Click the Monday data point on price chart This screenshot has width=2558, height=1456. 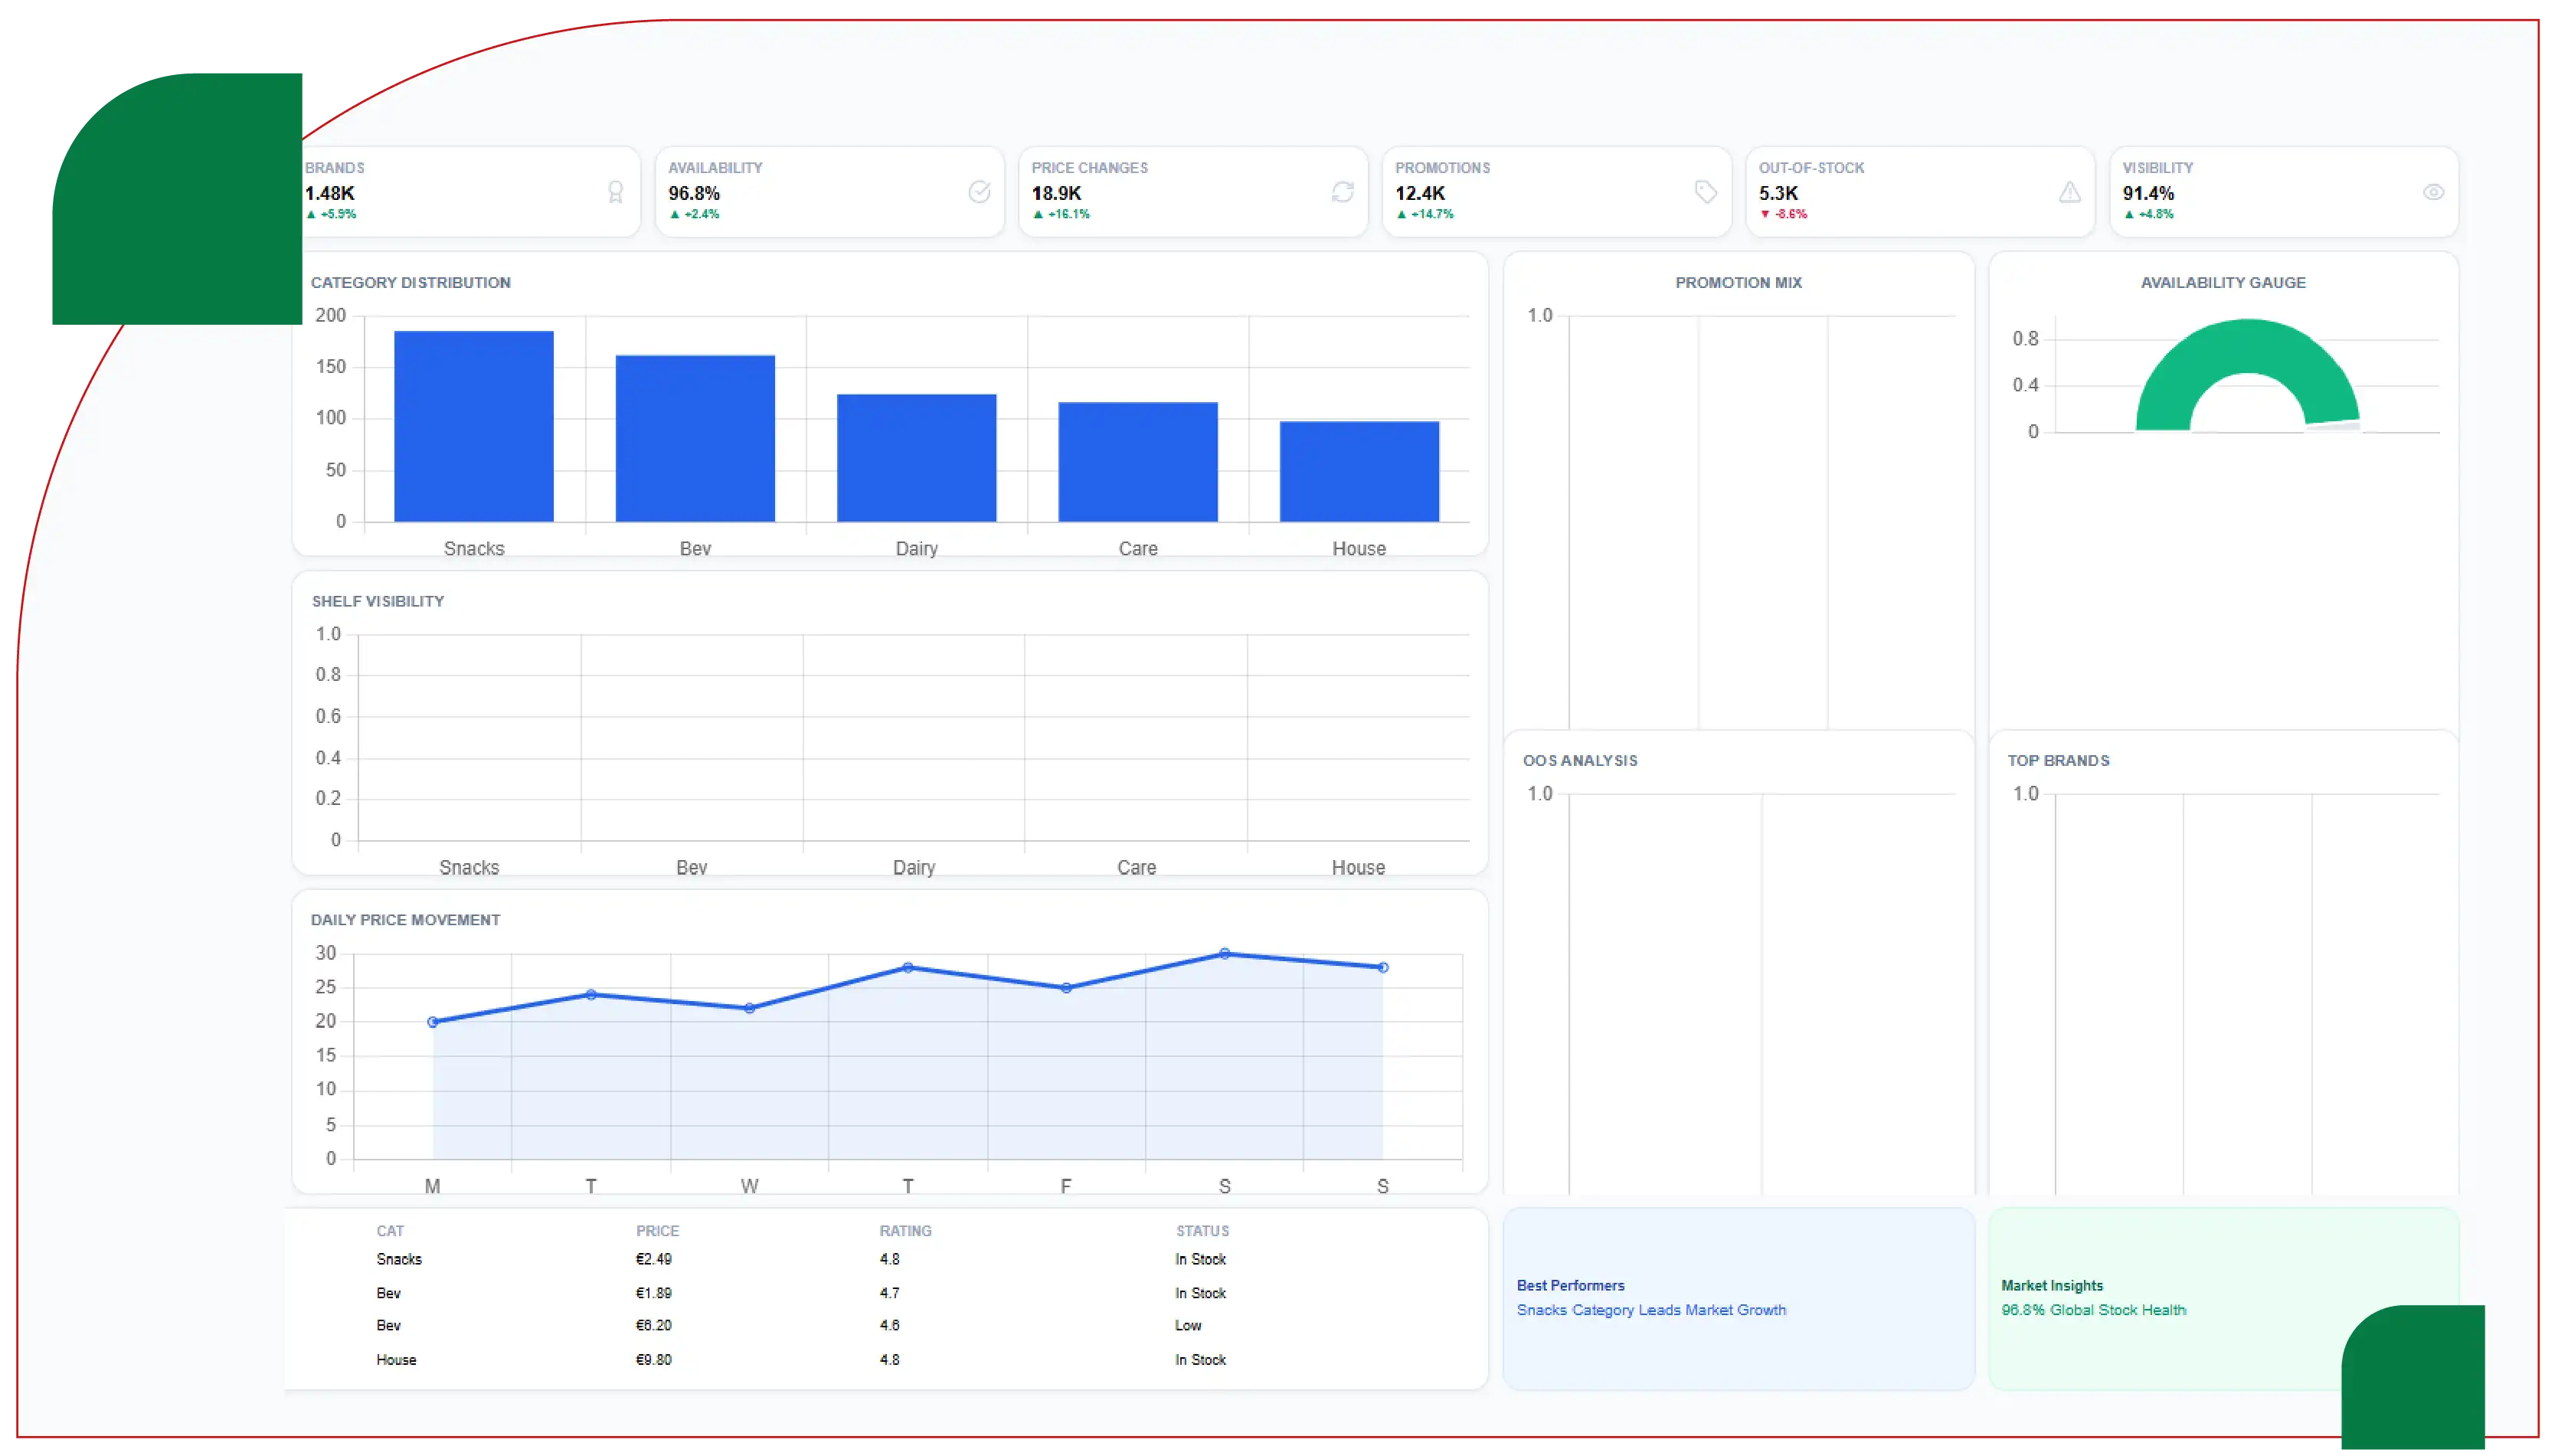pyautogui.click(x=433, y=1022)
